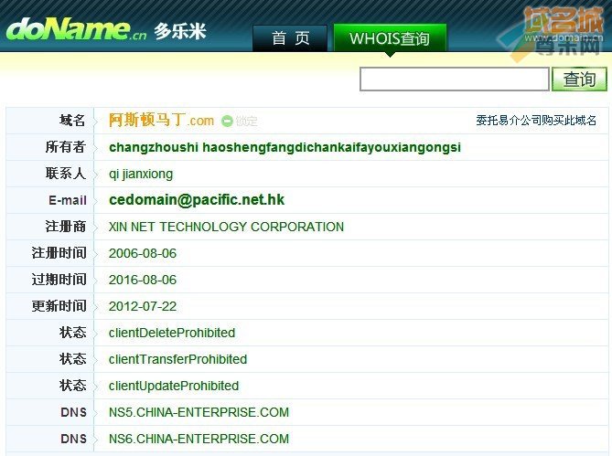Viewport: 612px width, 456px height.
Task: Click the green lock status icon
Action: (x=227, y=122)
